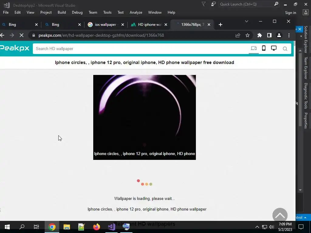The height and width of the screenshot is (233, 311).
Task: Click the Visual Studio taskbar icon
Action: click(x=111, y=227)
